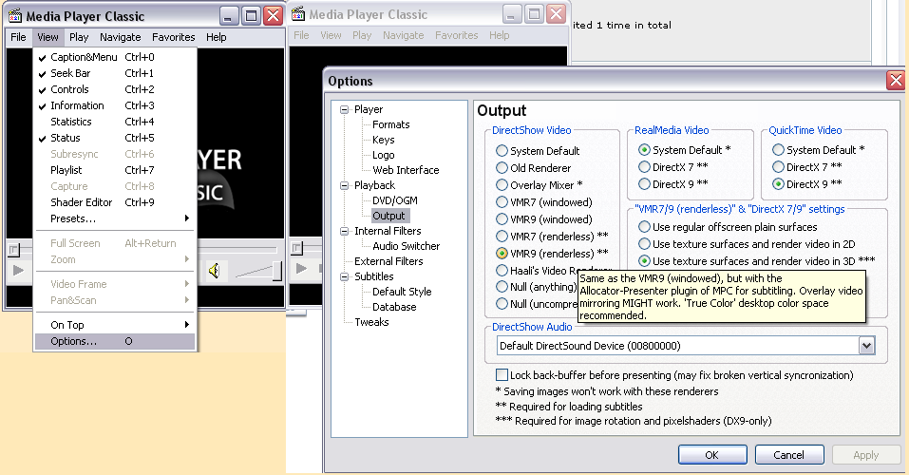The width and height of the screenshot is (909, 475).
Task: Select Web Interface in Options tree
Action: (x=406, y=170)
